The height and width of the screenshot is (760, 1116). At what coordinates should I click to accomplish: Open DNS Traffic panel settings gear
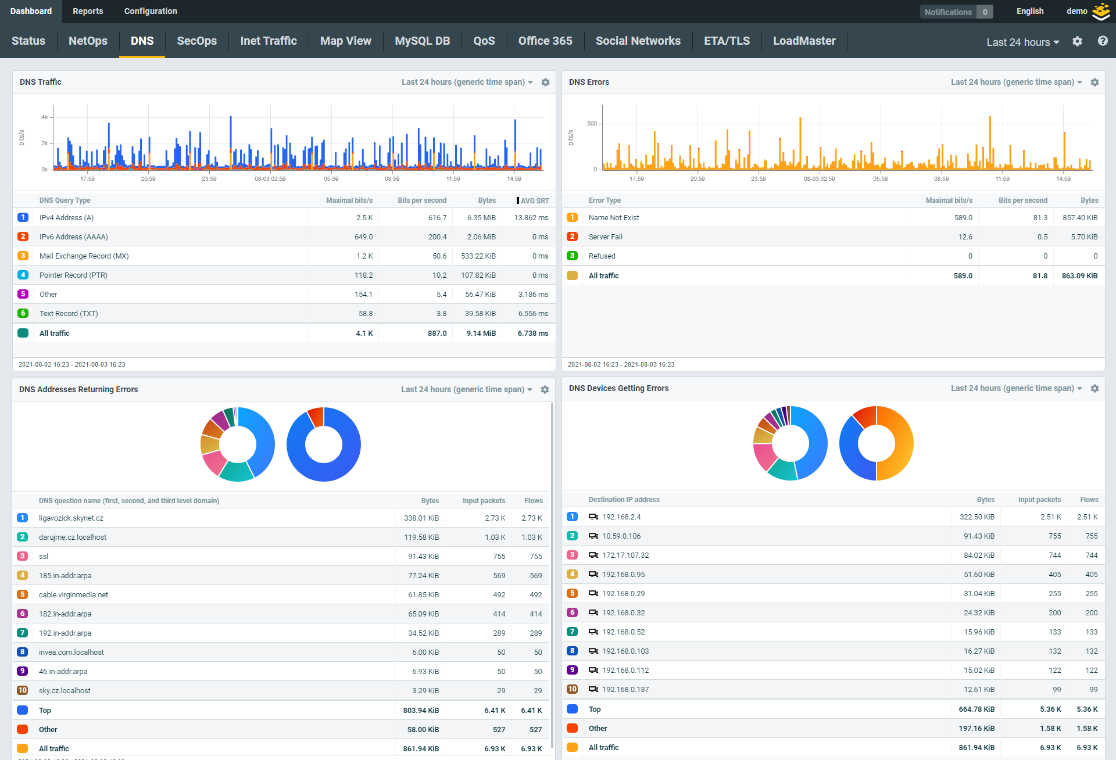point(545,83)
